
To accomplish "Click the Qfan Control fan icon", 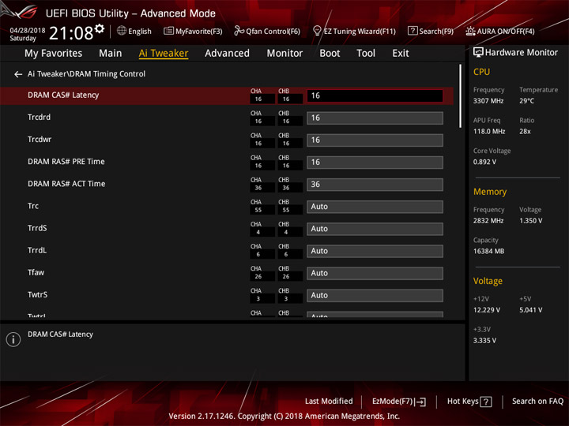I will (239, 31).
